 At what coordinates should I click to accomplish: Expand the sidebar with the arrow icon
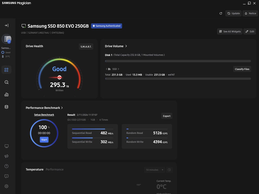(x=6, y=25)
